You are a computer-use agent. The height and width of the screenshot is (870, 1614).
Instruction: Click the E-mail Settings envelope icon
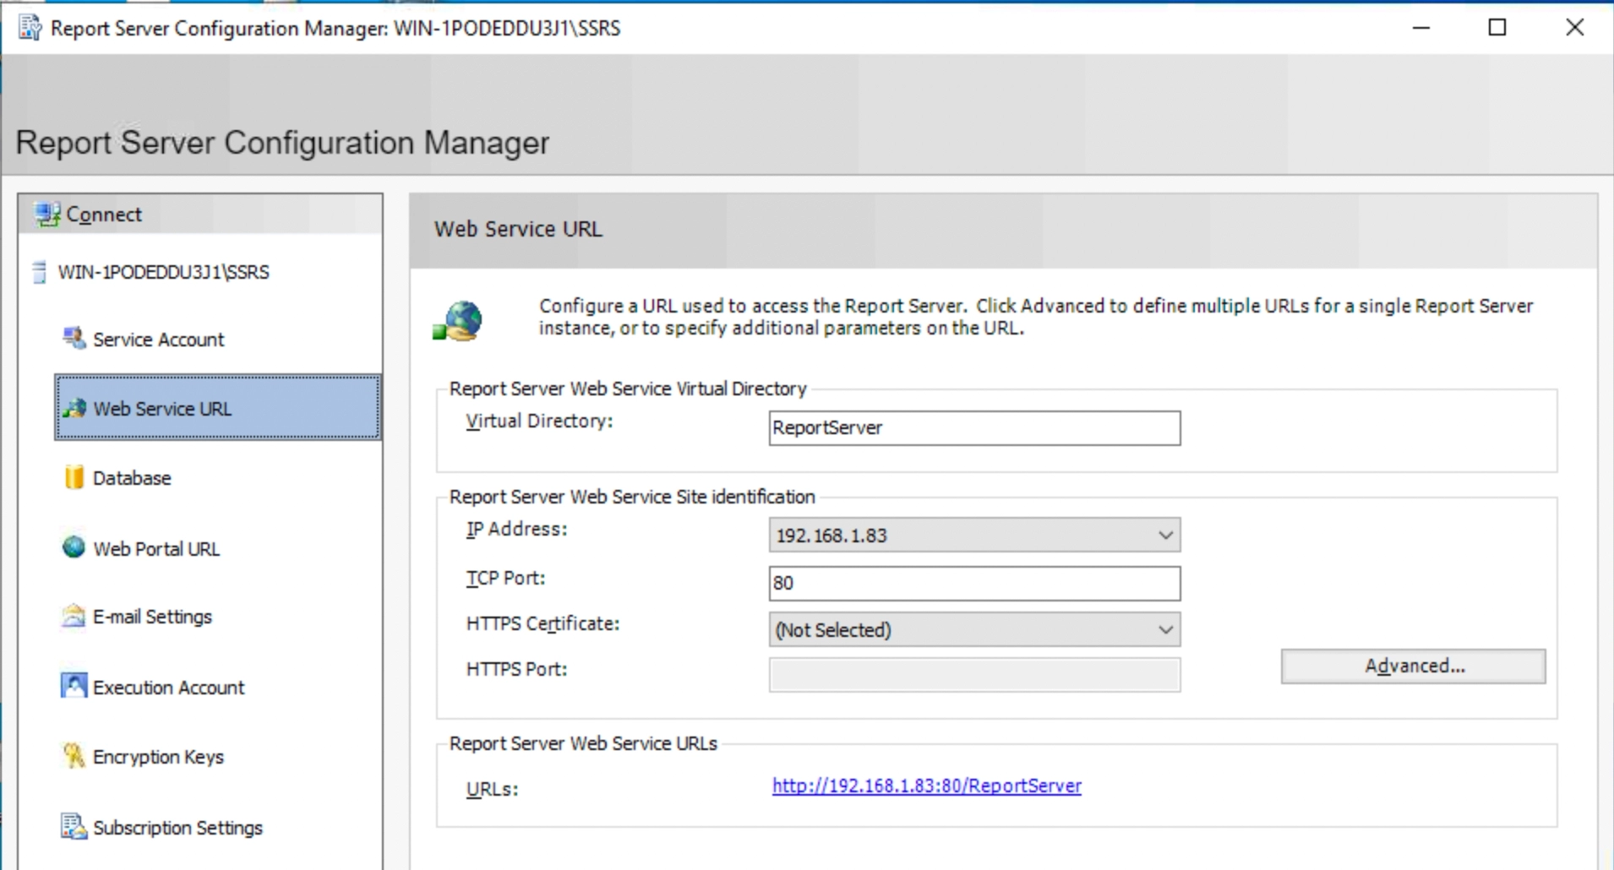point(74,617)
